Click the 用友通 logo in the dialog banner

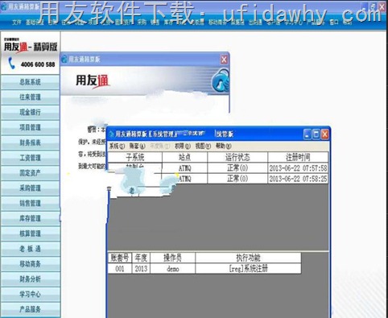point(92,81)
